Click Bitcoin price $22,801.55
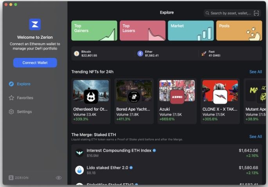This screenshot has width=268, height=187. click(89, 56)
